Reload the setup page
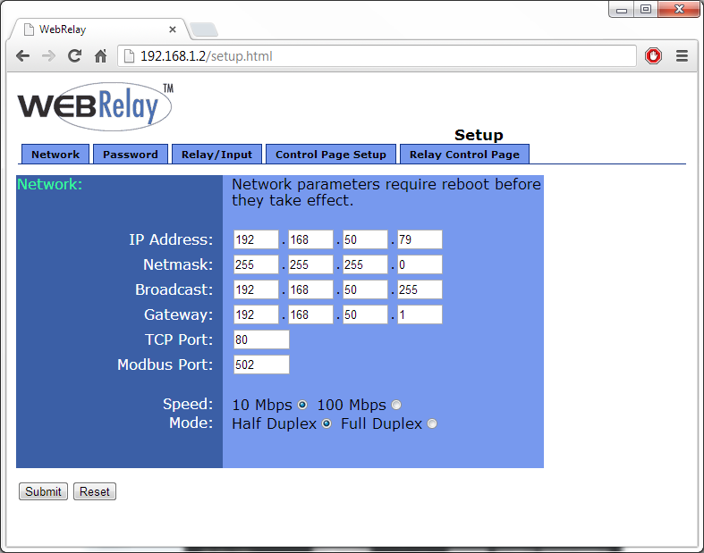Screen dimensions: 704x553 (x=75, y=55)
